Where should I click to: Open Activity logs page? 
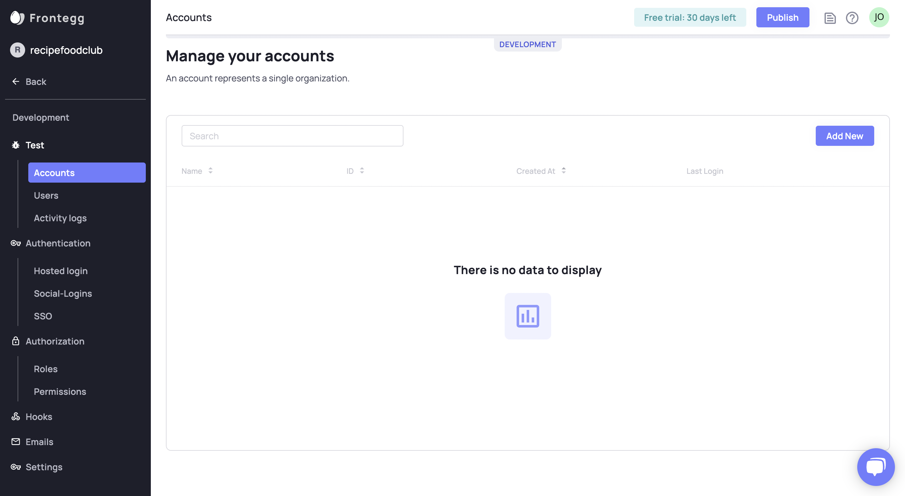coord(60,218)
